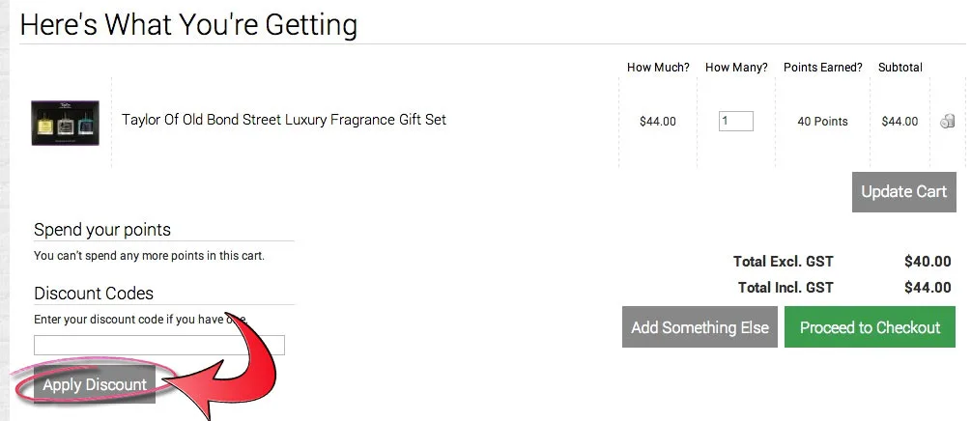
Task: Open the Taylor gift set product thumbnail
Action: pyautogui.click(x=65, y=123)
